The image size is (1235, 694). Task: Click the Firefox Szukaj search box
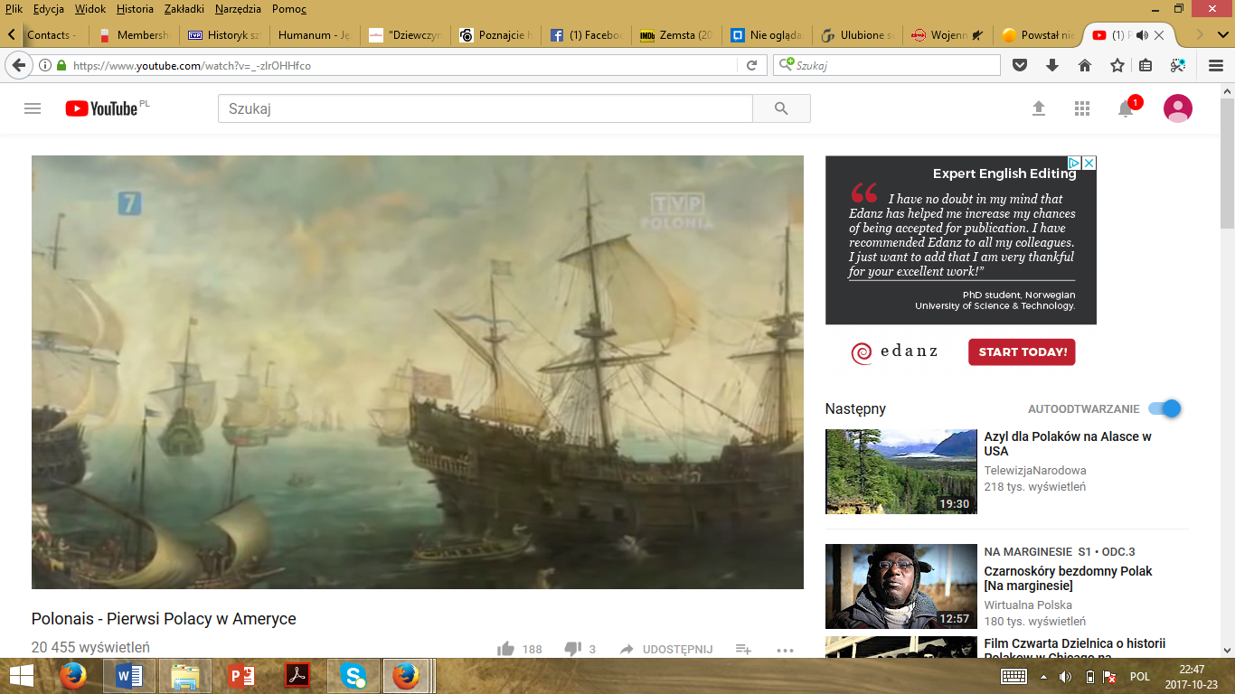click(887, 65)
